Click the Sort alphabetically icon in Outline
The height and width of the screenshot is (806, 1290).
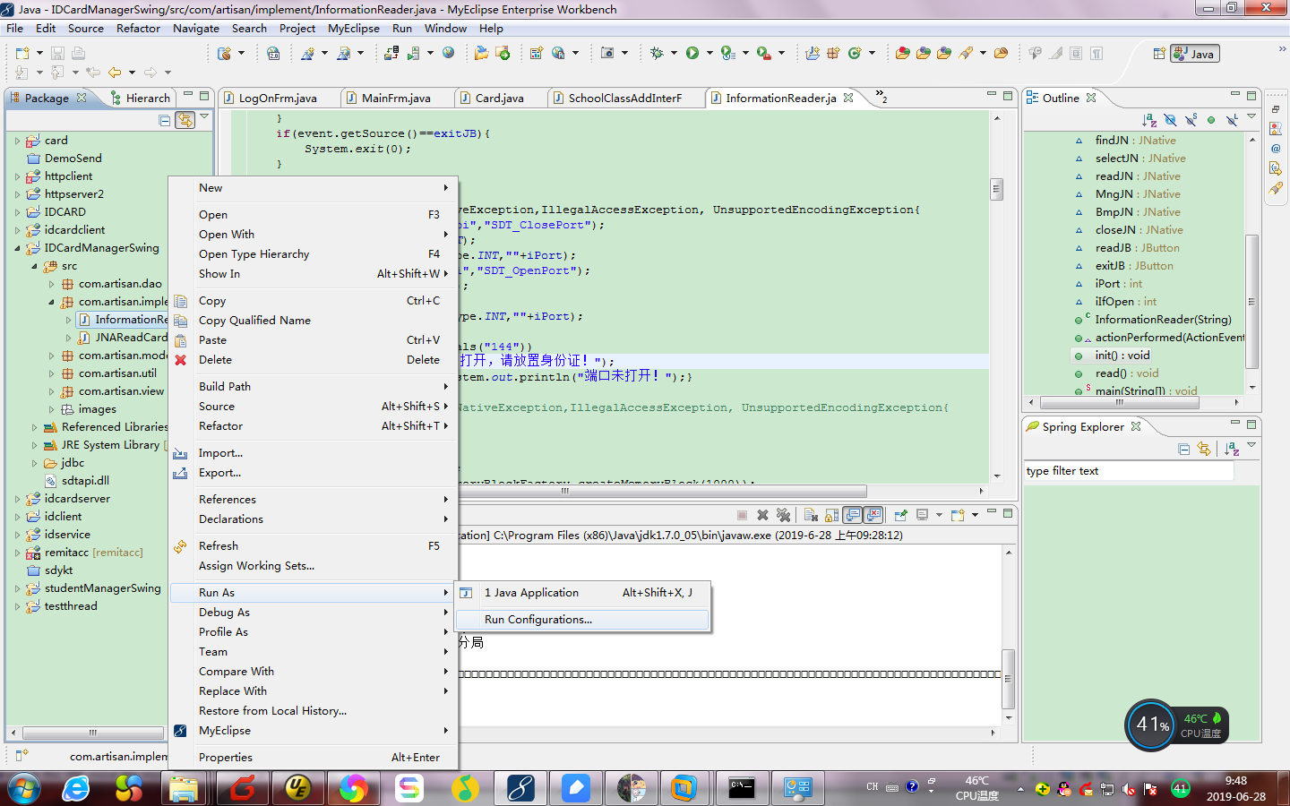pos(1149,120)
